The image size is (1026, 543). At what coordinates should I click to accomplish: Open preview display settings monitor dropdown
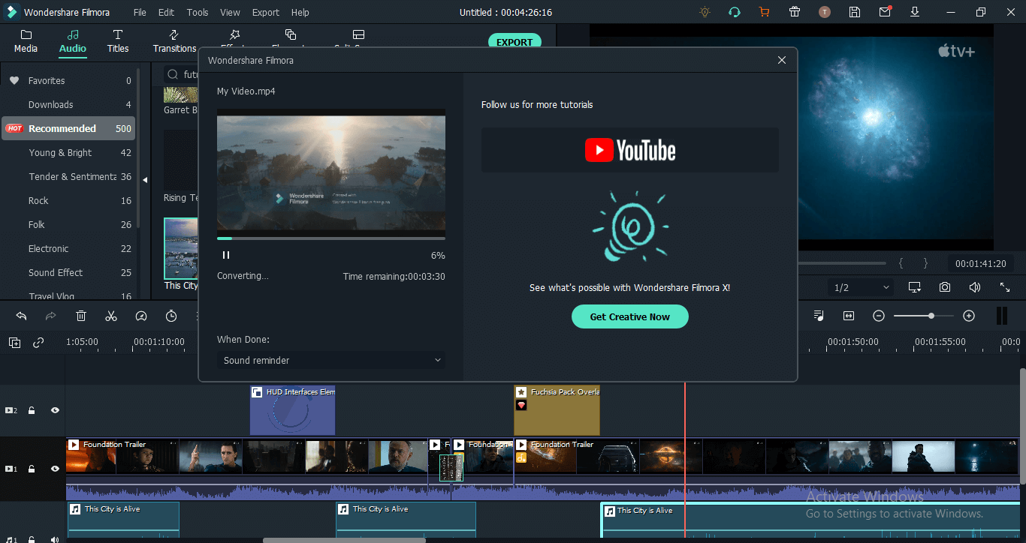pos(915,287)
